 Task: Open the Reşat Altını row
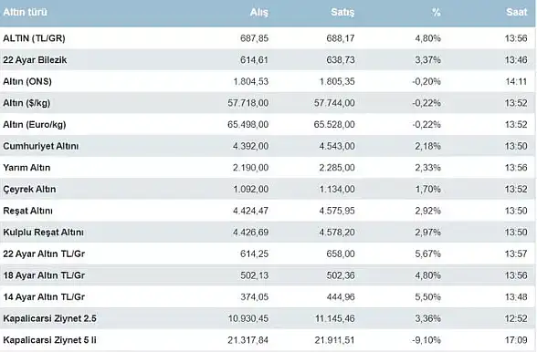click(268, 211)
